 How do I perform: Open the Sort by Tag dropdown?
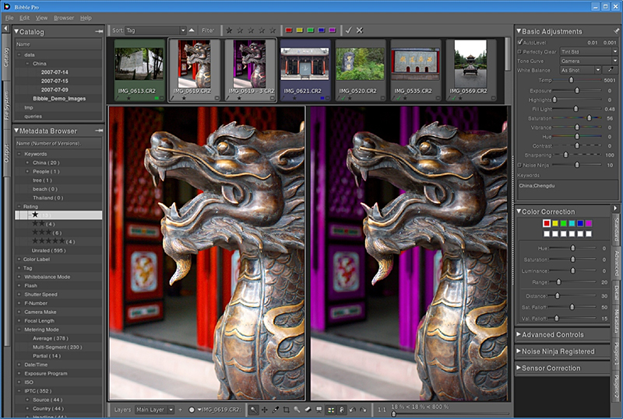pos(155,30)
